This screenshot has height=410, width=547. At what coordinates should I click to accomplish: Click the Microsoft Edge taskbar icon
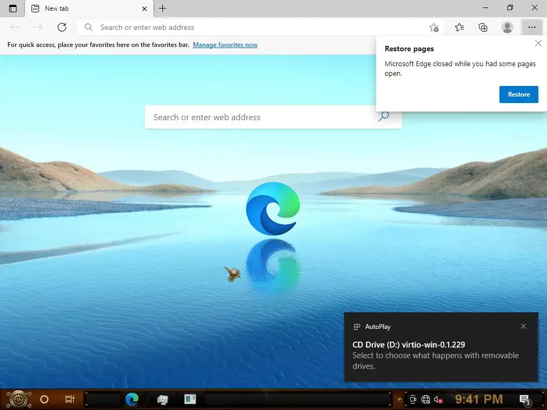coord(132,399)
